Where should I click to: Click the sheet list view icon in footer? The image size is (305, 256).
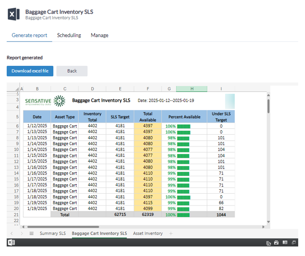tap(285, 242)
